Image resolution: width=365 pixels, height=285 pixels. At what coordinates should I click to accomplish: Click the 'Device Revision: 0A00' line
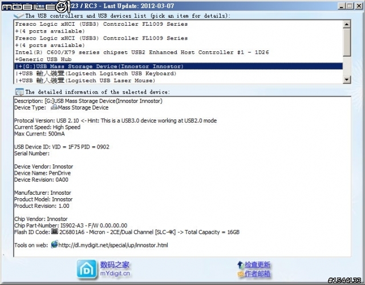pos(41,180)
